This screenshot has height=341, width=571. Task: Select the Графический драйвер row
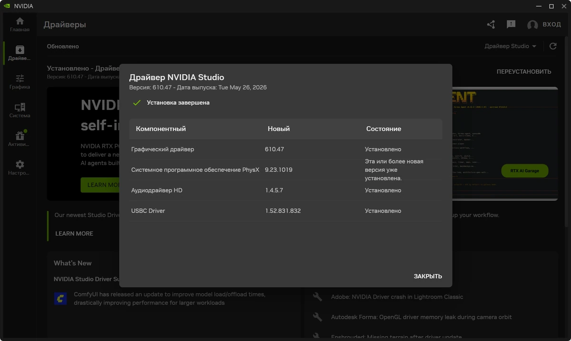[285, 149]
